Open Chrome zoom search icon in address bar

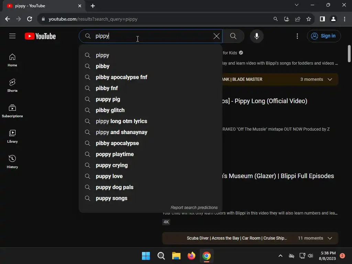[x=275, y=19]
